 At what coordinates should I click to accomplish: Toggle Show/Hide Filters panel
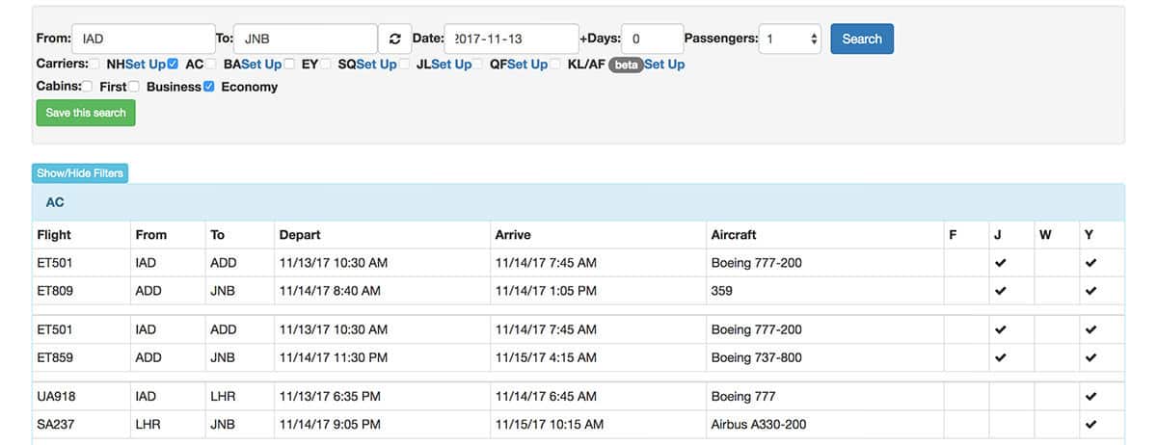80,173
